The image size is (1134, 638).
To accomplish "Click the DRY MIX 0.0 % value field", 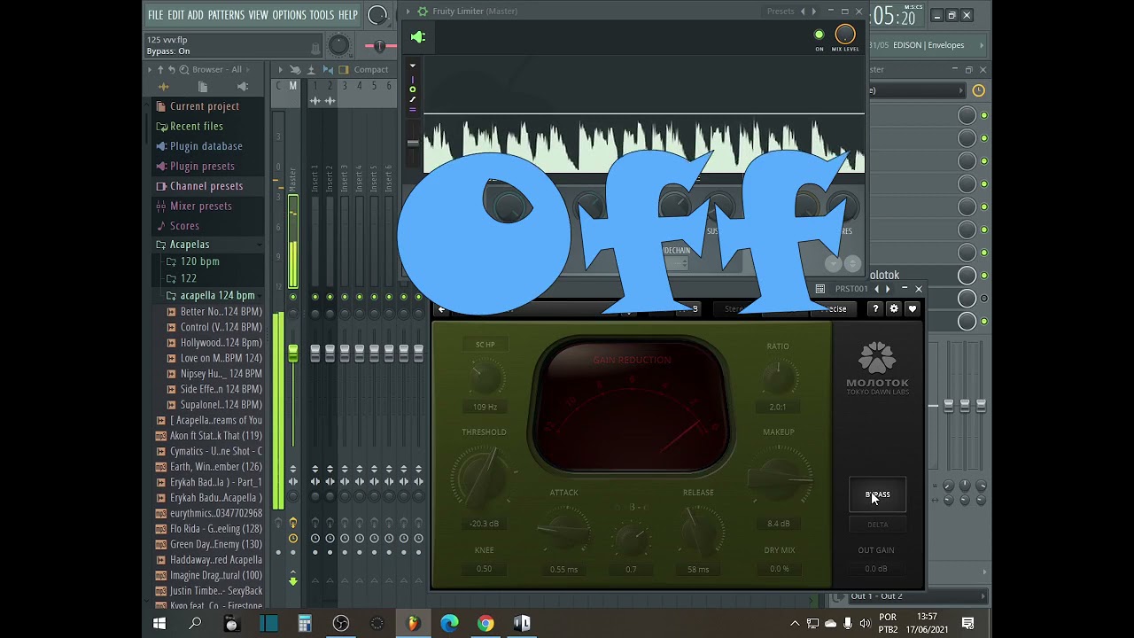I will 779,569.
